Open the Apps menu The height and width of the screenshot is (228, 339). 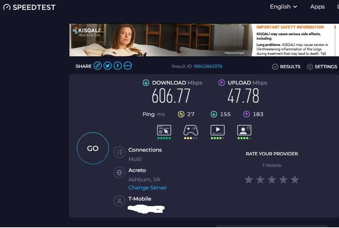tap(317, 6)
